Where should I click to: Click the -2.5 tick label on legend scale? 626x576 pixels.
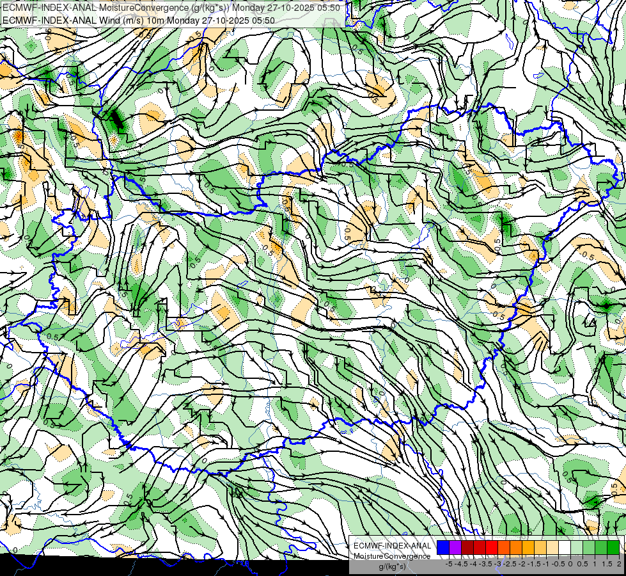coord(511,564)
